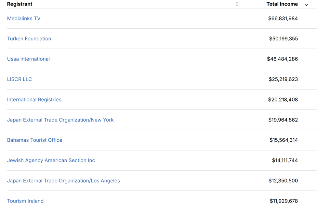317x210 pixels.
Task: Click the Registrant column header
Action: point(20,4)
